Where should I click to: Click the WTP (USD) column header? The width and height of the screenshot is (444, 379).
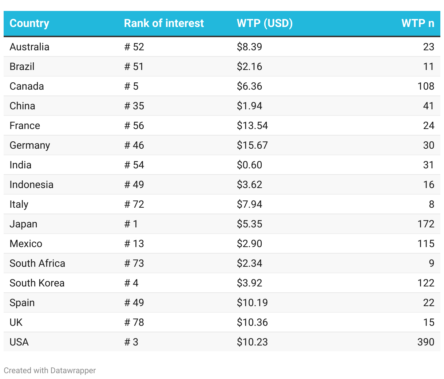pos(265,23)
